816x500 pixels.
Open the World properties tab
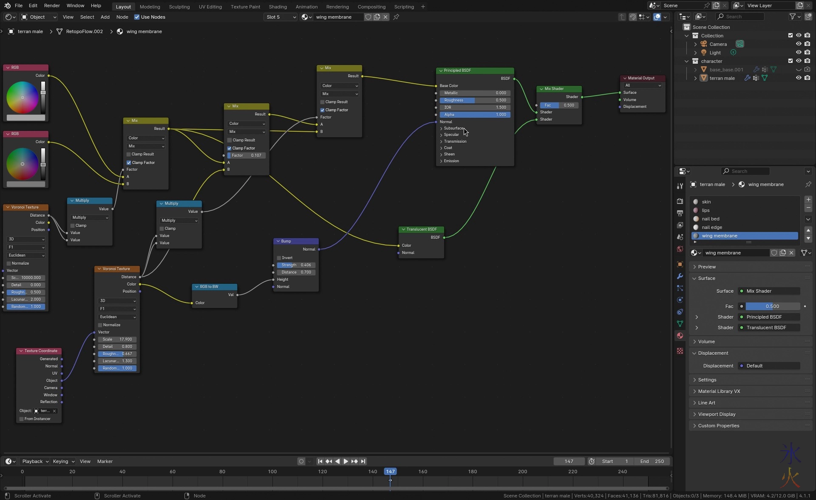[680, 249]
